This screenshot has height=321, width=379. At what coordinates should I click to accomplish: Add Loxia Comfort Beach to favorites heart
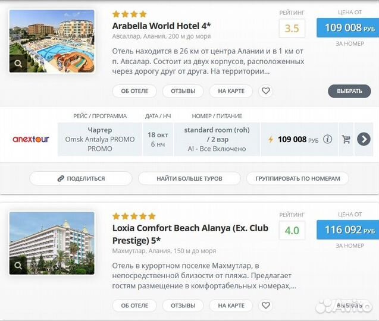click(x=266, y=306)
